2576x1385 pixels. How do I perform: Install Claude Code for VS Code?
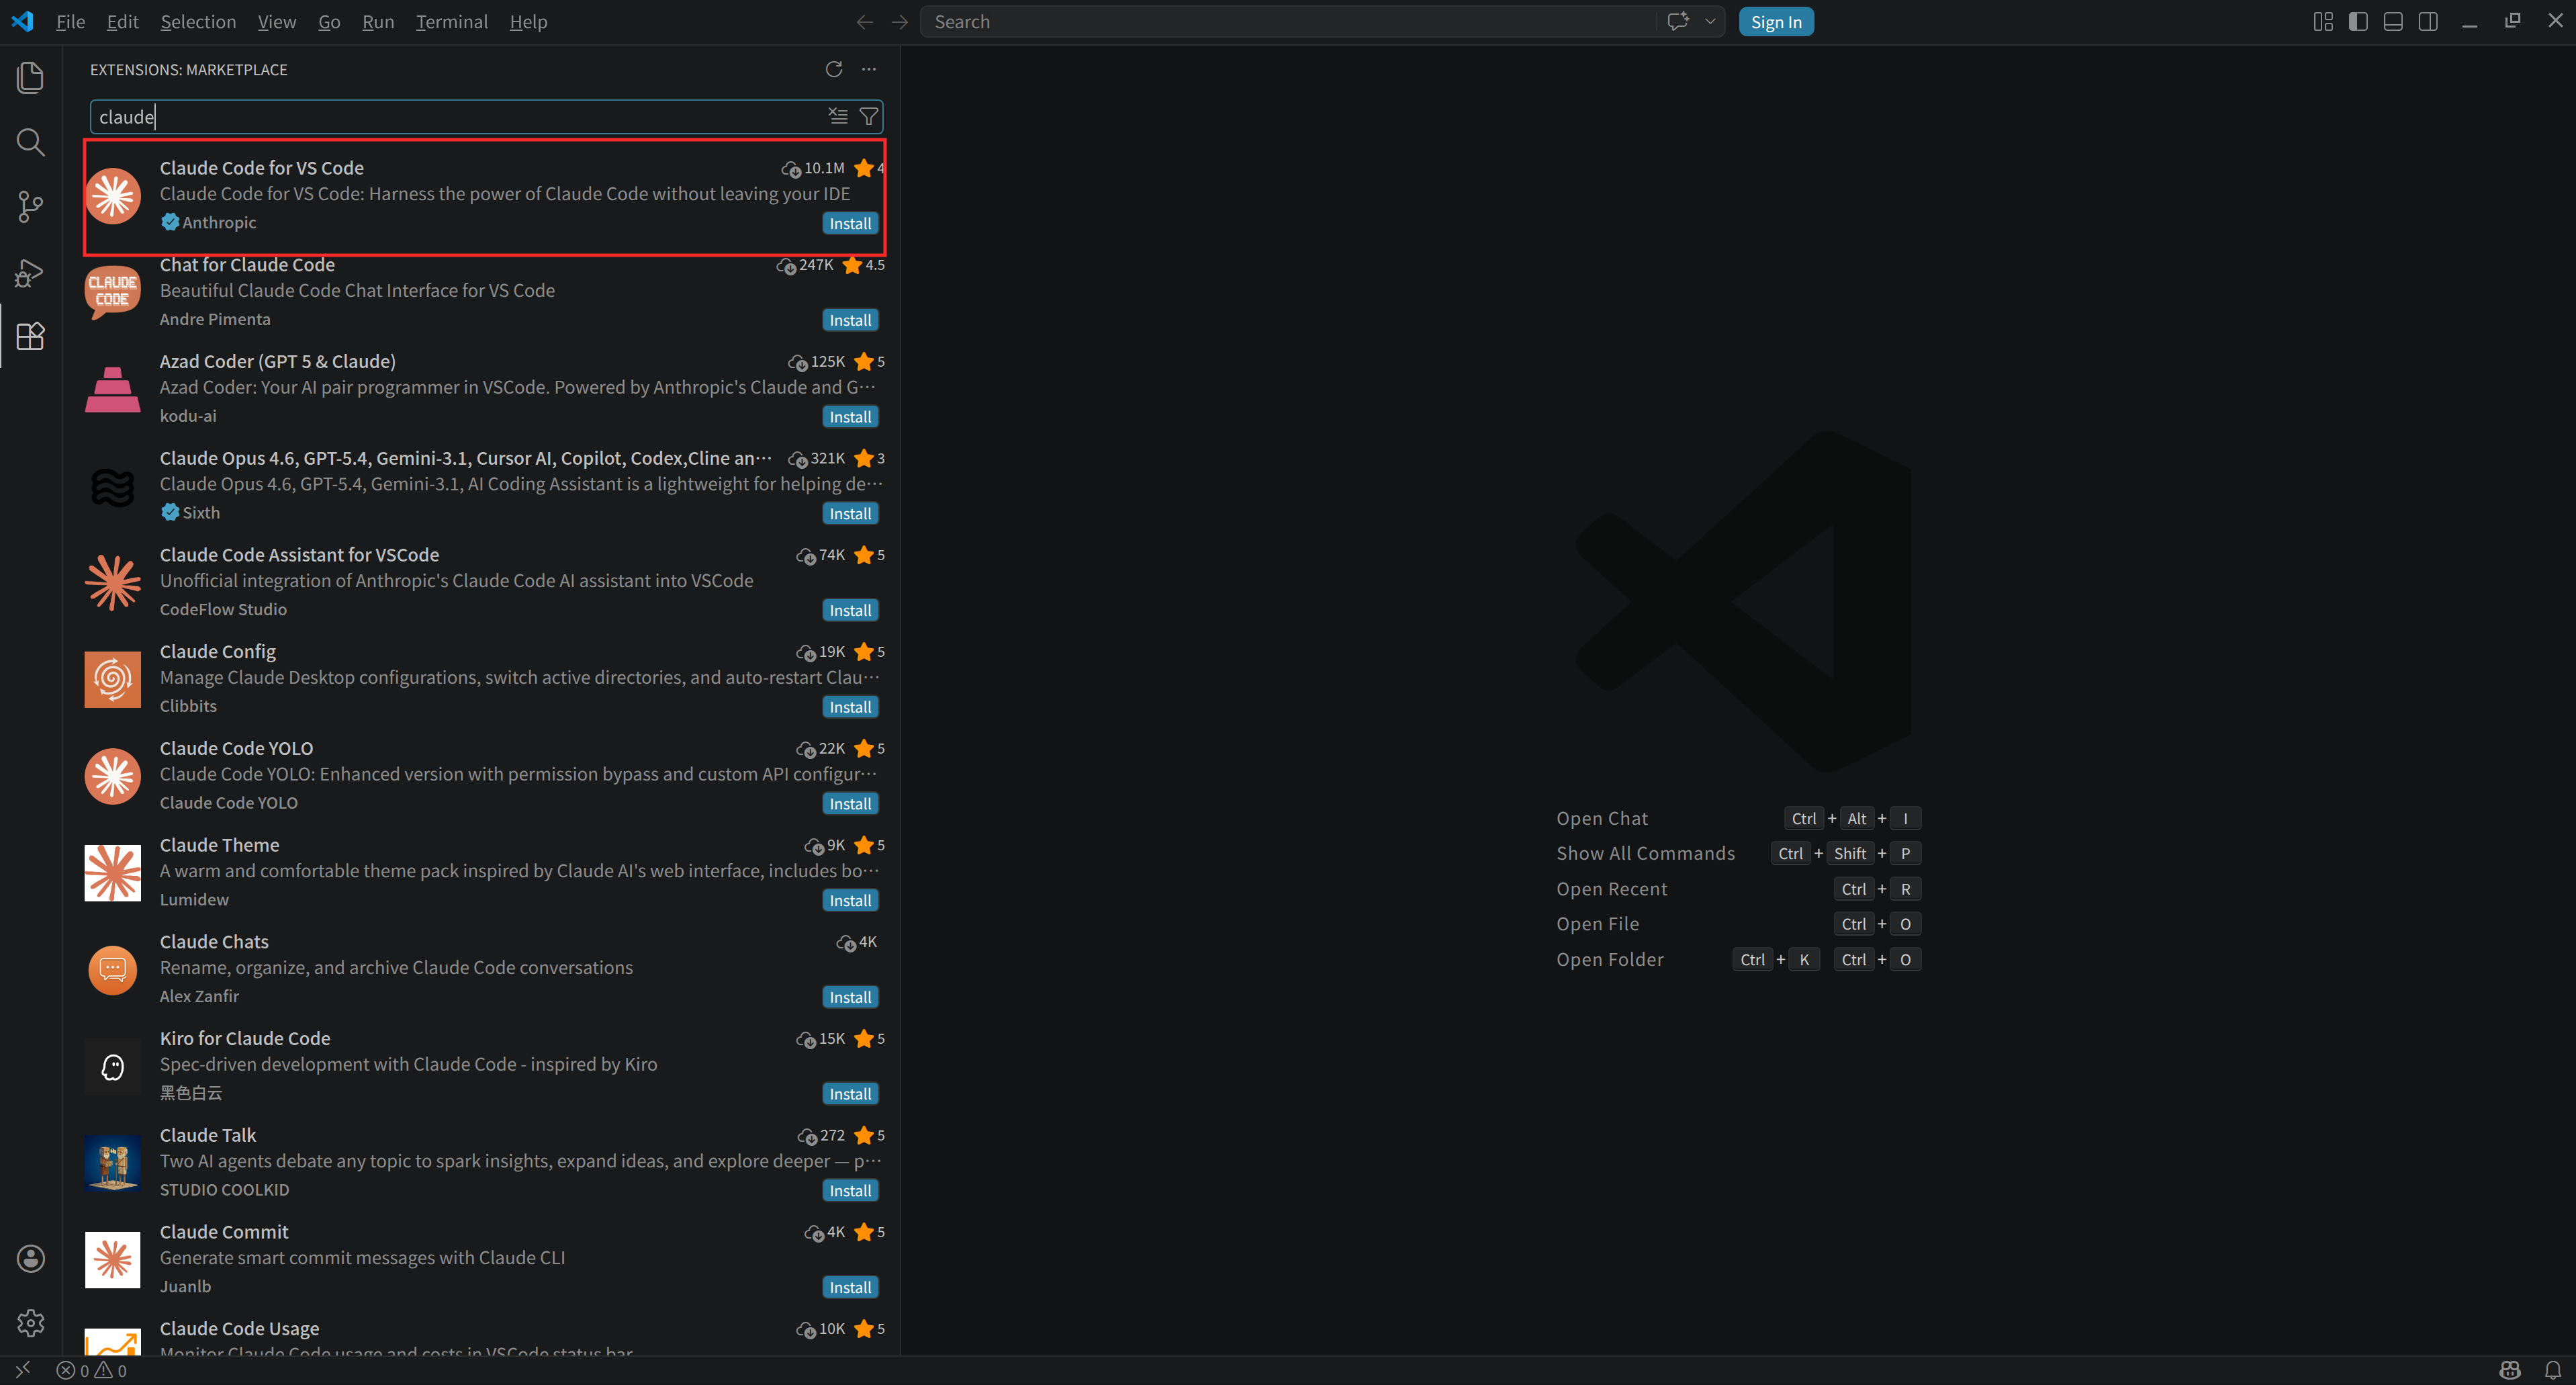850,224
